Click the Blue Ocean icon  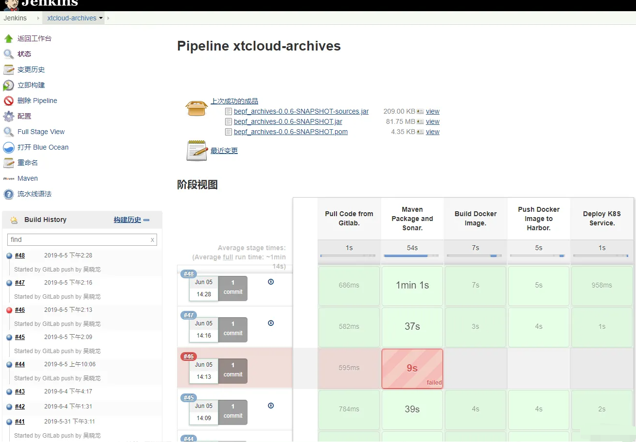pos(8,148)
